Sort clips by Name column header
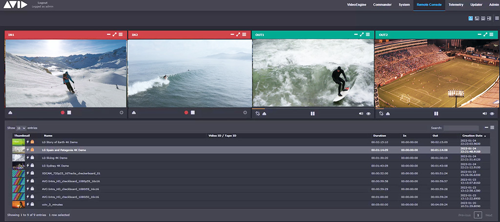 pyautogui.click(x=48, y=136)
